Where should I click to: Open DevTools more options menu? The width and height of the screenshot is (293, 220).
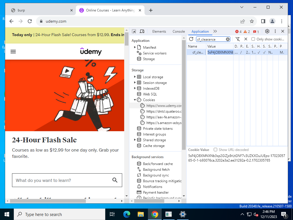(275, 31)
